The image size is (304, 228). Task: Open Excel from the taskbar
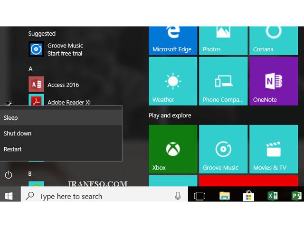click(273, 196)
